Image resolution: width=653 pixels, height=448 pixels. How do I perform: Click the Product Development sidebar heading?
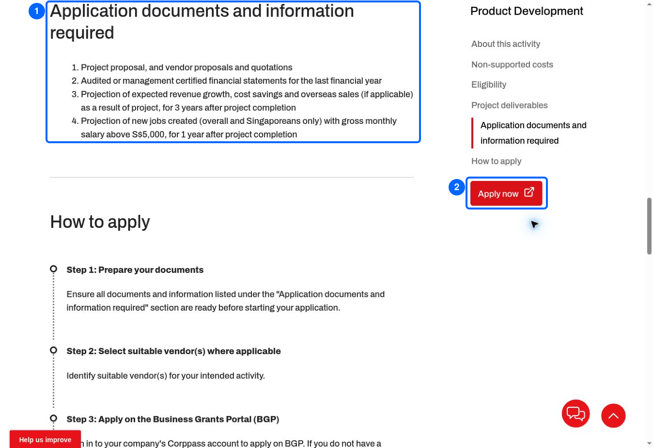click(527, 11)
